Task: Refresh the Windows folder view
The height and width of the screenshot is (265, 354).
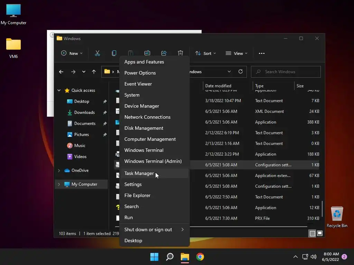Action: (241, 71)
